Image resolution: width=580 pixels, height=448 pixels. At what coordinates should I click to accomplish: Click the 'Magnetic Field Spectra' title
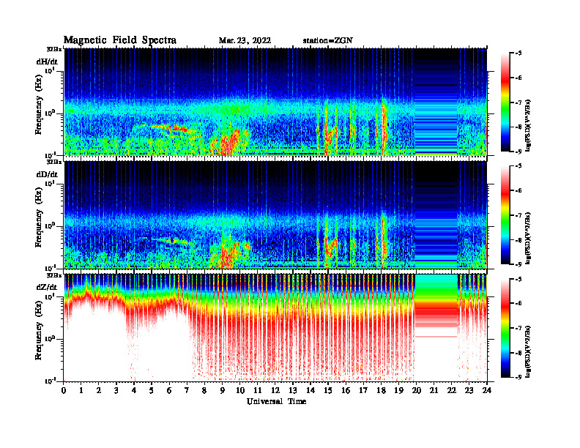[x=120, y=40]
